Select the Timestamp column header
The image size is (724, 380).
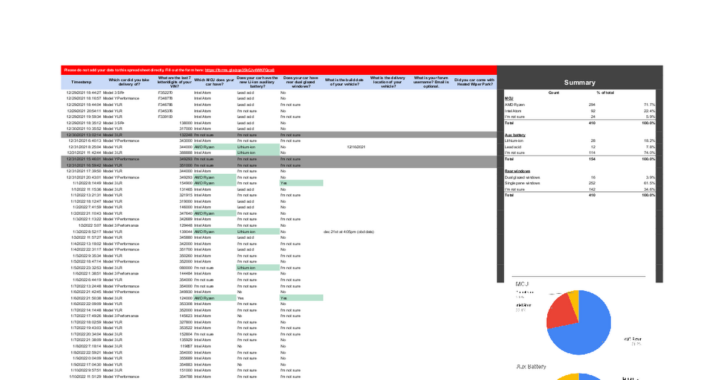click(x=81, y=81)
